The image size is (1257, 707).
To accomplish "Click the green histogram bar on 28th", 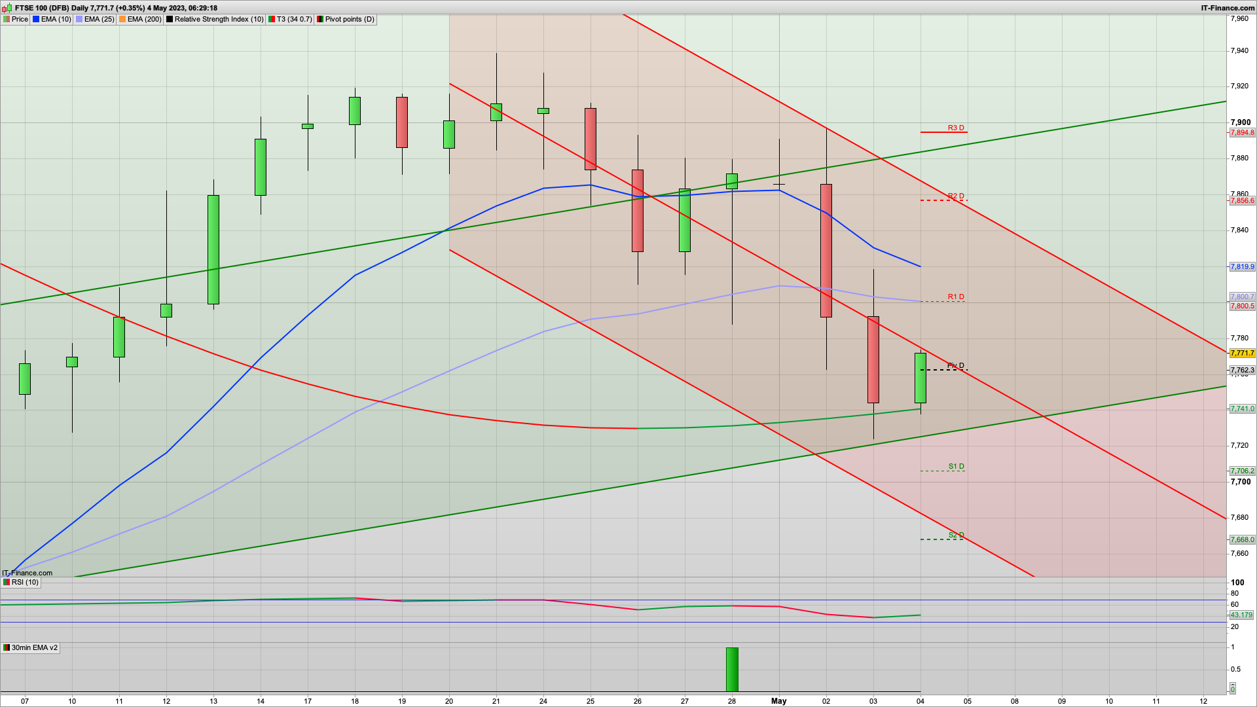I will (732, 669).
